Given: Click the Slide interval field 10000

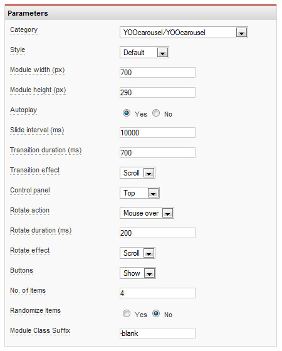Looking at the screenshot, I should (157, 132).
